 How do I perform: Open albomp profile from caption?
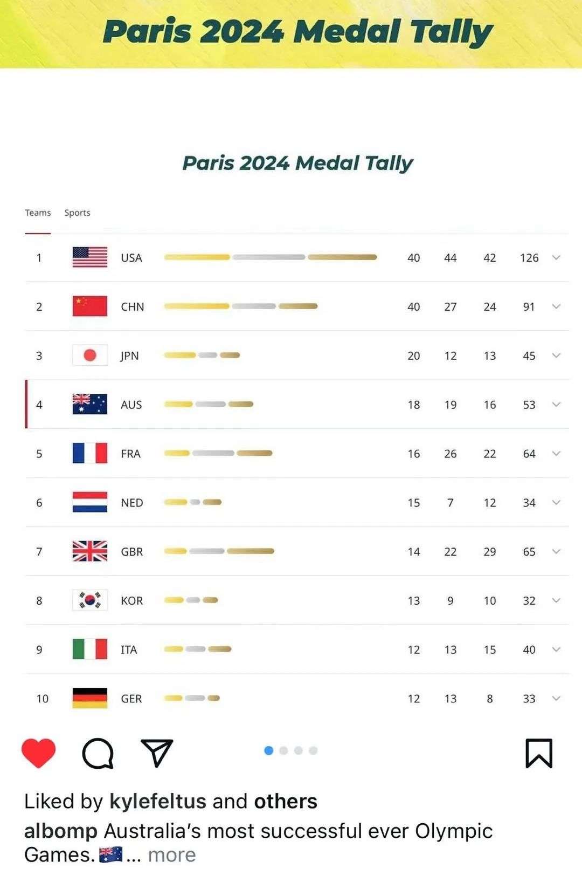(x=60, y=831)
